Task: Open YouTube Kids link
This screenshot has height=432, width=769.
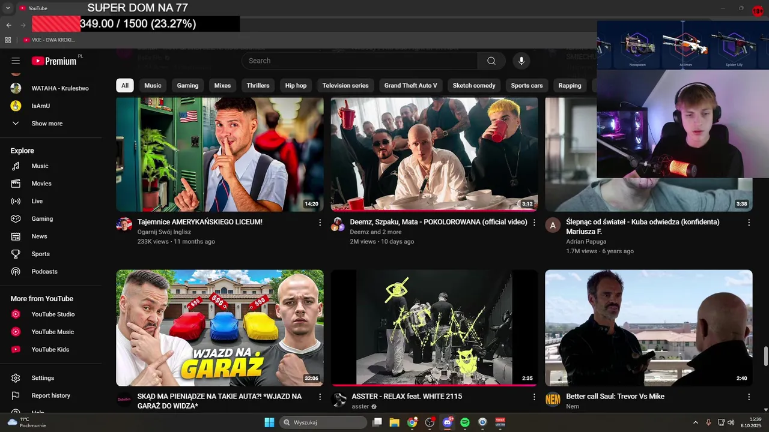Action: tap(51, 349)
